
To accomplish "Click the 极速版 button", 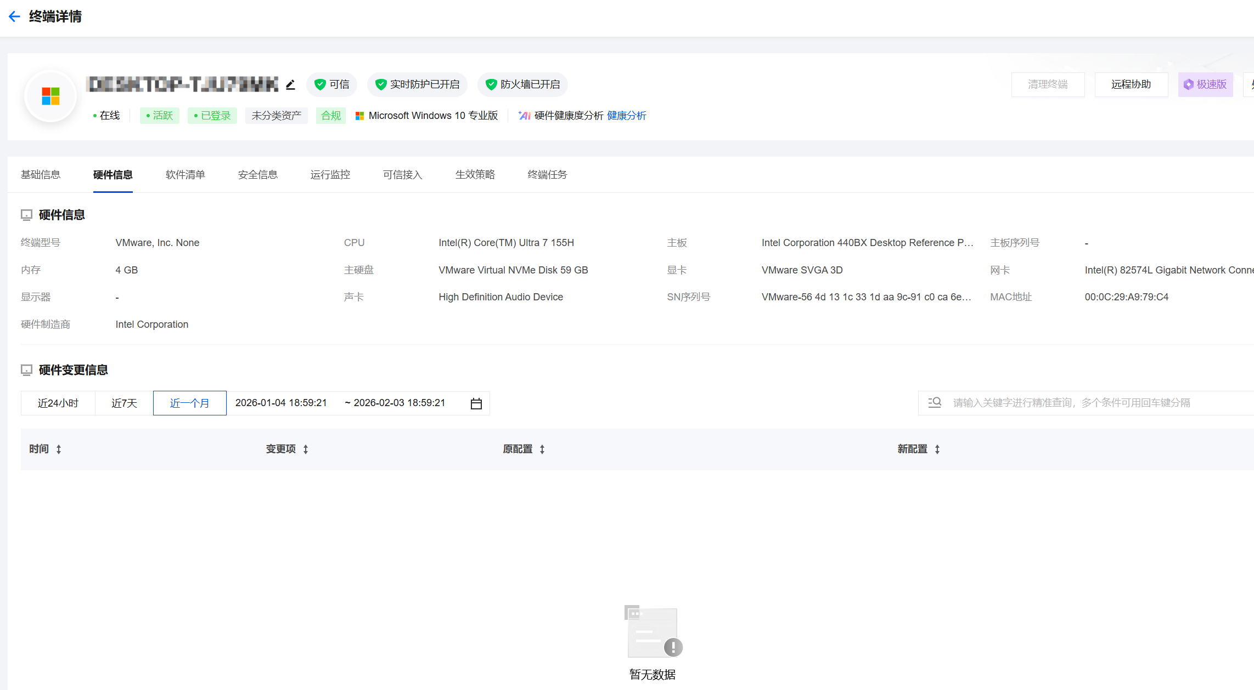I will (x=1205, y=84).
